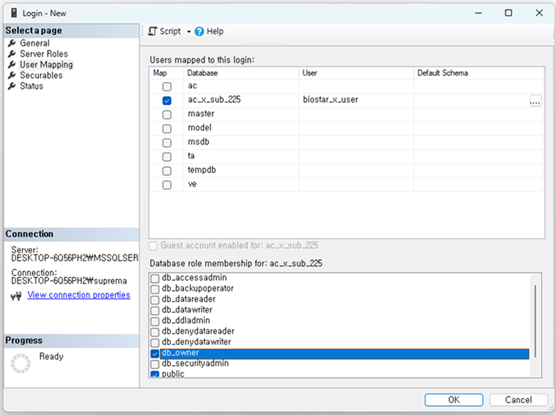Click the connection properties network icon
556x415 pixels.
tap(17, 296)
